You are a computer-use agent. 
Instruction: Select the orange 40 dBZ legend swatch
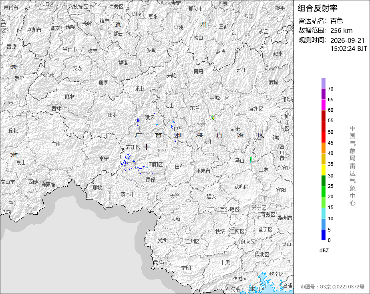(x=323, y=148)
